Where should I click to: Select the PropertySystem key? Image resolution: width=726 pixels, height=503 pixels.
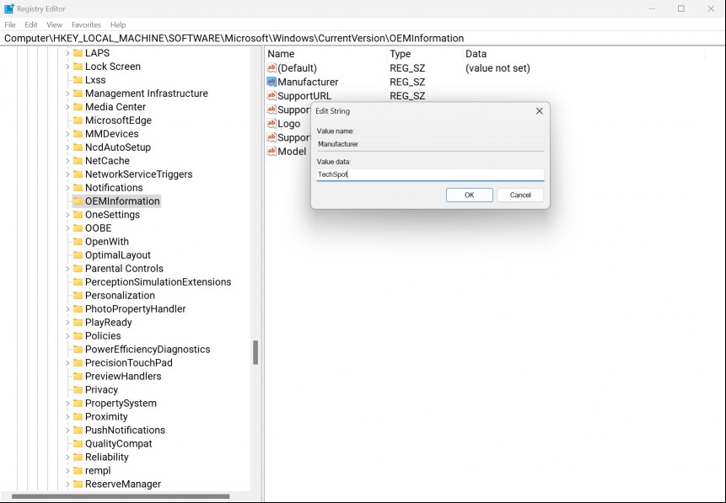[x=121, y=403]
